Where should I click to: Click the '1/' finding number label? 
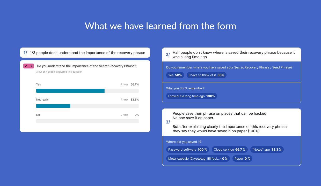(25, 53)
